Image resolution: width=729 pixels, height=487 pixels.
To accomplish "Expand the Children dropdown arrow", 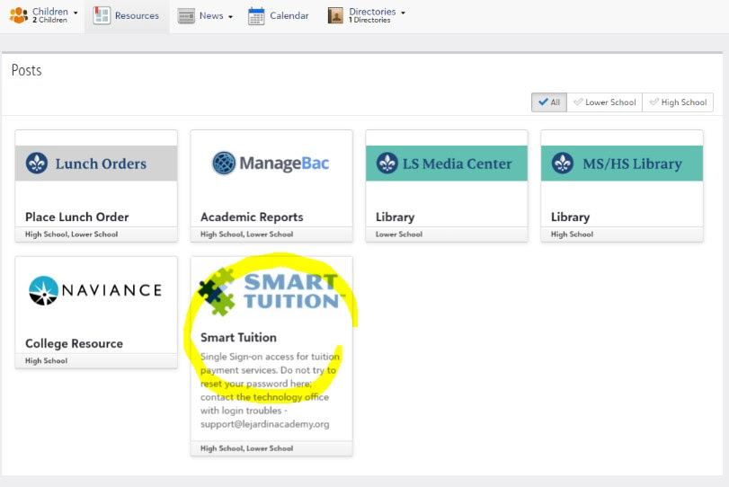I will tap(76, 13).
